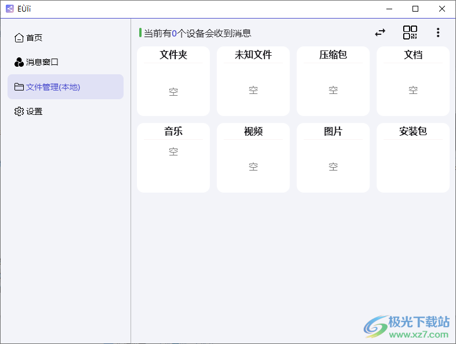Open the 设置 settings page
This screenshot has height=344, width=456.
coord(66,111)
